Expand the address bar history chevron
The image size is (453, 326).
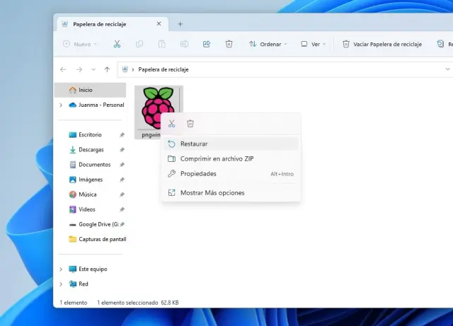click(447, 69)
